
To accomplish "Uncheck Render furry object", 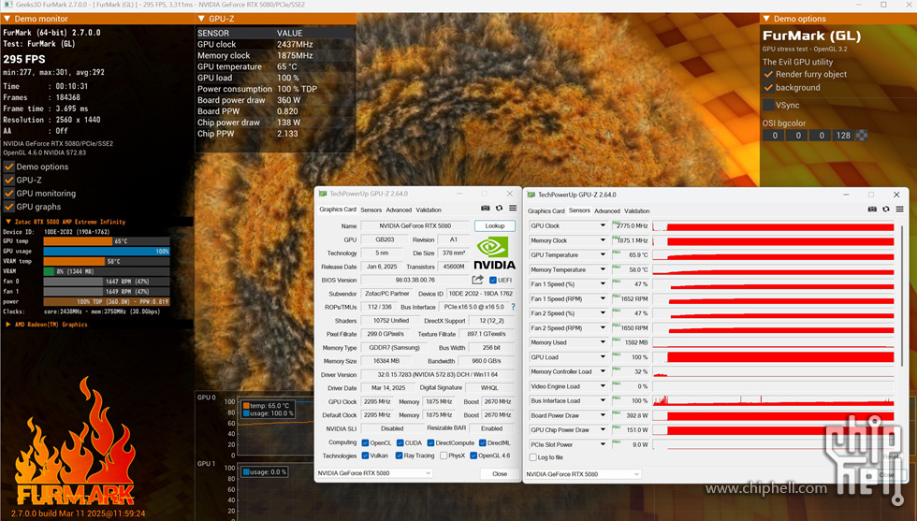I will [x=768, y=74].
